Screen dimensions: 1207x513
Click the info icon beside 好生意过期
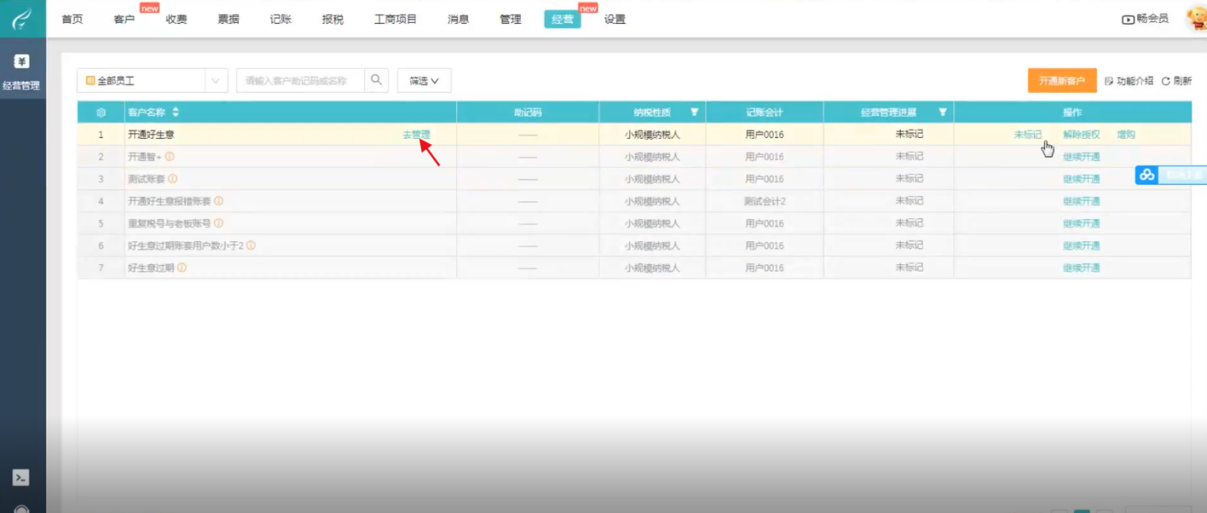pos(182,268)
